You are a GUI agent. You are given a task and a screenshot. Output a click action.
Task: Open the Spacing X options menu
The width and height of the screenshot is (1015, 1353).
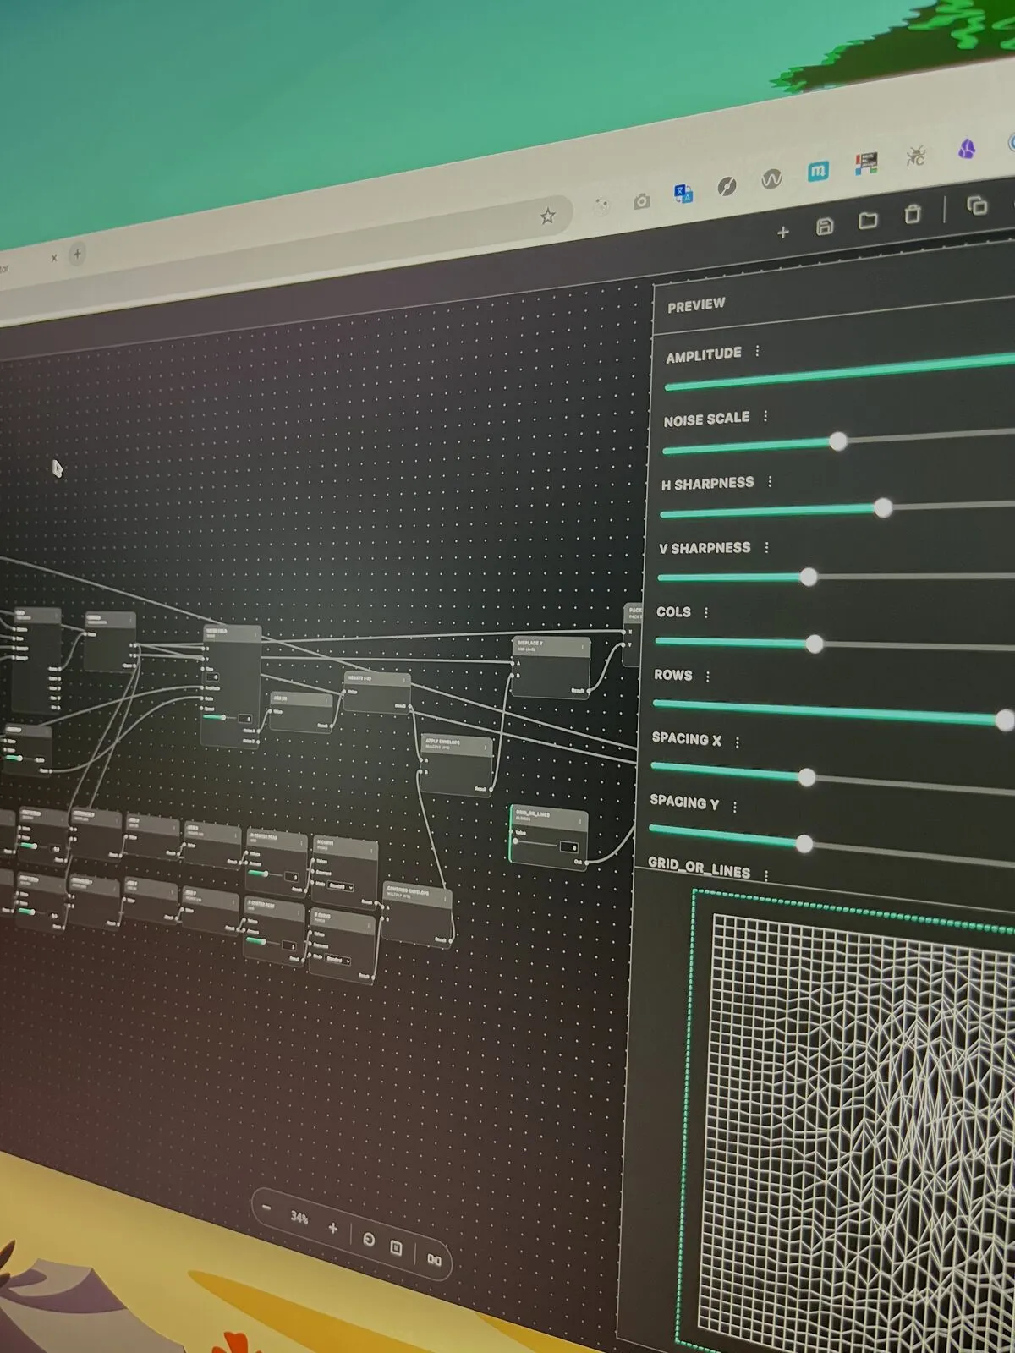[x=738, y=742]
